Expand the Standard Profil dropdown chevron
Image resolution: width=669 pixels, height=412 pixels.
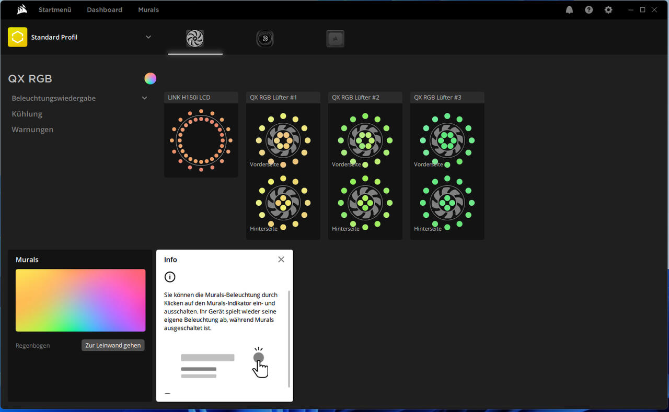tap(148, 37)
